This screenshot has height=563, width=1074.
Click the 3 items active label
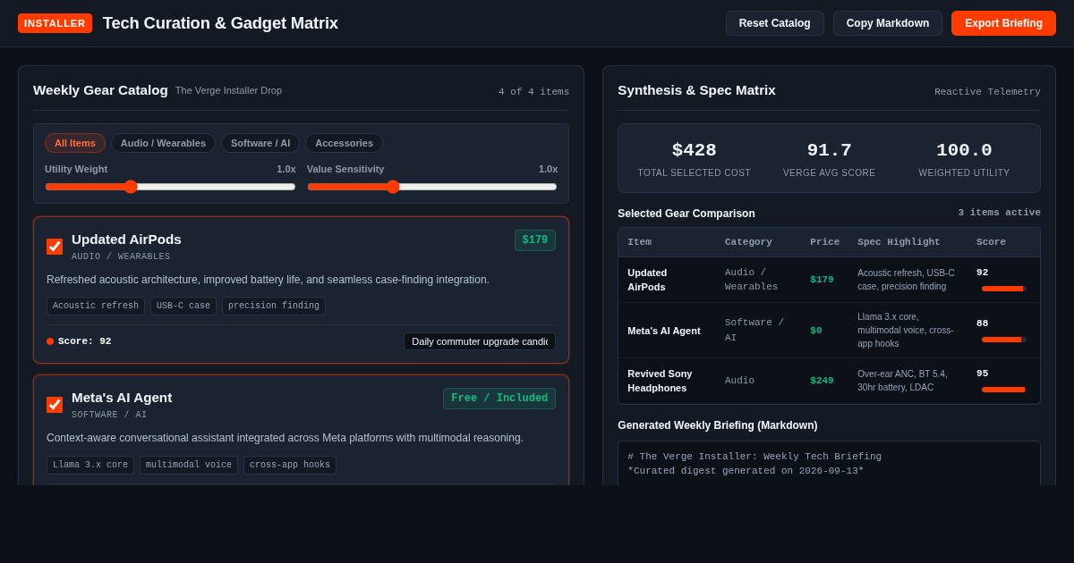click(x=999, y=213)
